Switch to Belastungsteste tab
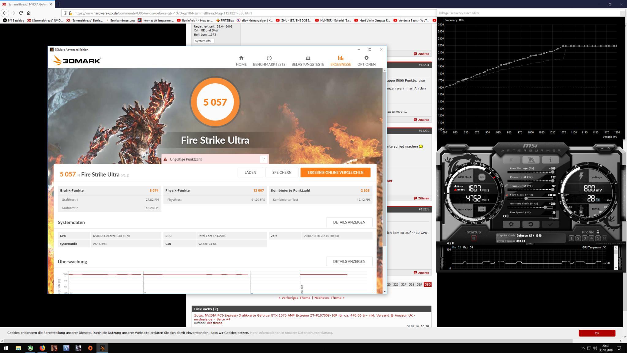The image size is (627, 353). pyautogui.click(x=308, y=61)
